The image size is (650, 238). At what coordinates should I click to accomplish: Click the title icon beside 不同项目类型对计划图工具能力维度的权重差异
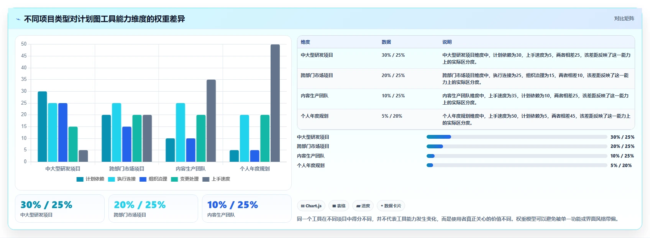[18, 19]
